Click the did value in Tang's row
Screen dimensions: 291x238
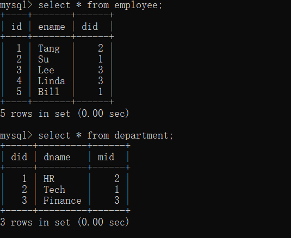tap(101, 48)
